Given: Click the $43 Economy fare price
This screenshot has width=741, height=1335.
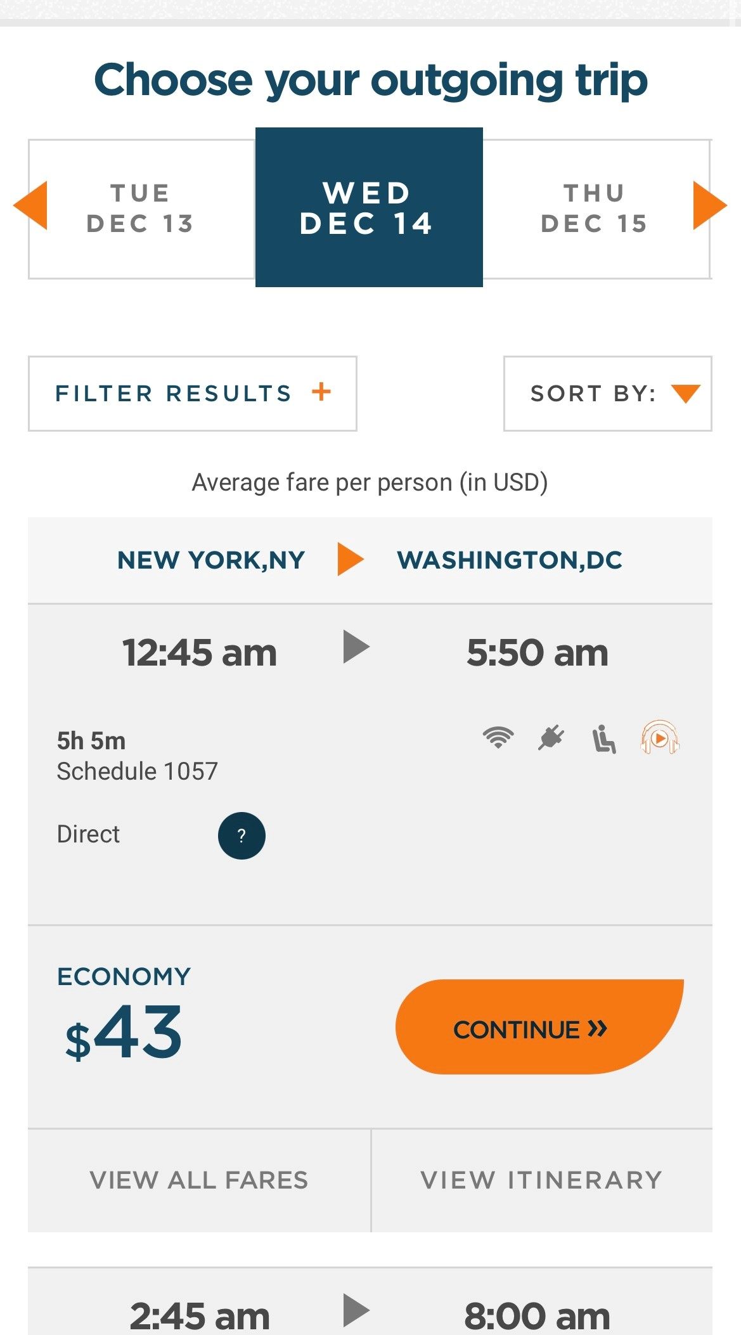Looking at the screenshot, I should [x=124, y=1032].
